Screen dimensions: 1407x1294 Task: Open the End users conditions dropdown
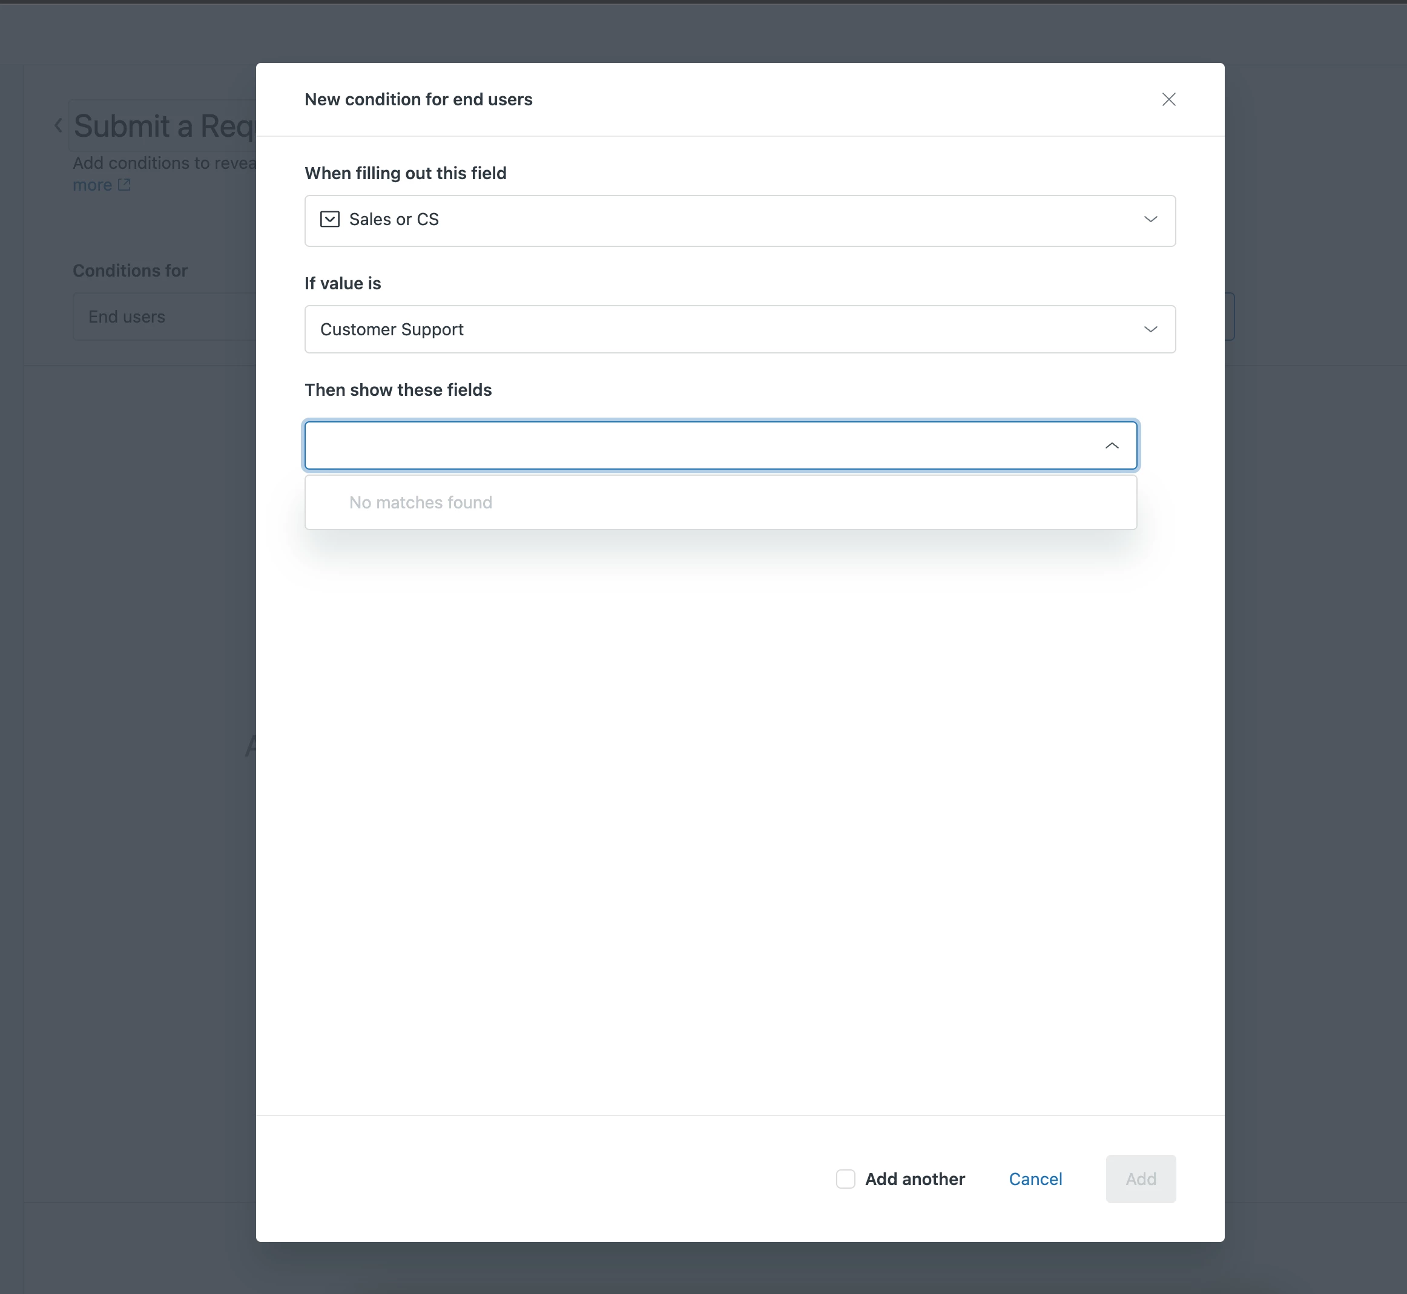click(x=165, y=317)
